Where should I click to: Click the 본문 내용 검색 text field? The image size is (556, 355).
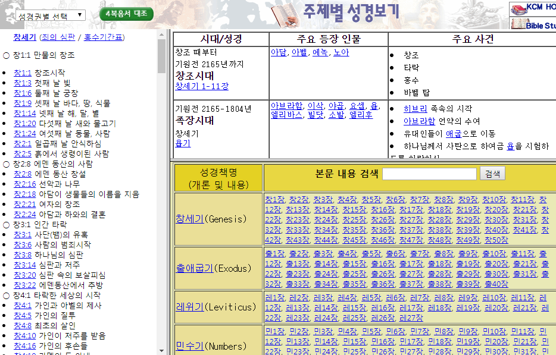tap(429, 174)
